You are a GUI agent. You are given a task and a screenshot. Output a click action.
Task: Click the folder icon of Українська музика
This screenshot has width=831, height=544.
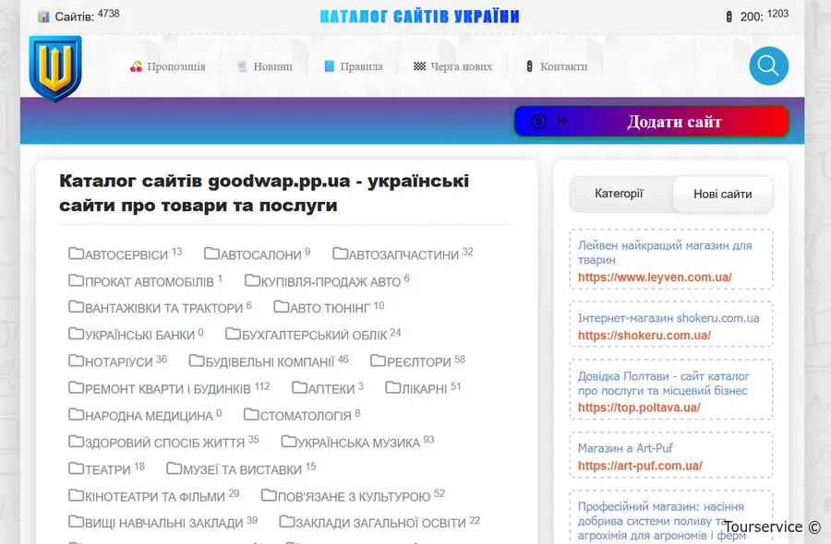click(289, 442)
